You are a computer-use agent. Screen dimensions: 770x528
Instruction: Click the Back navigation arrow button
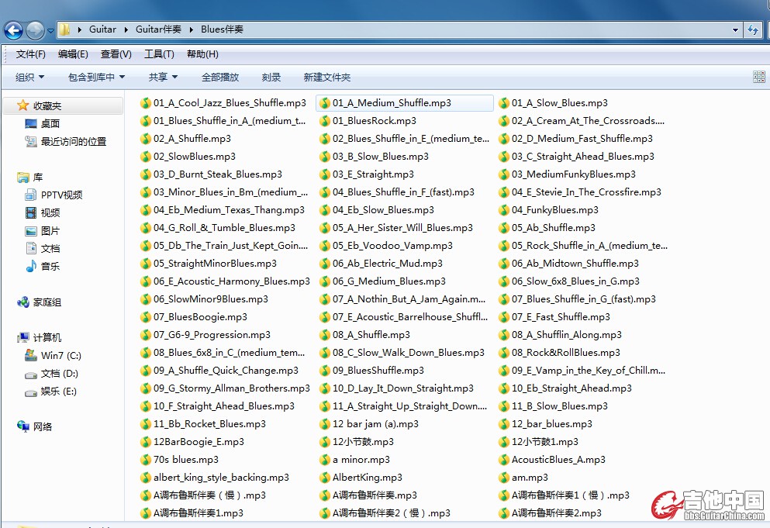13,30
